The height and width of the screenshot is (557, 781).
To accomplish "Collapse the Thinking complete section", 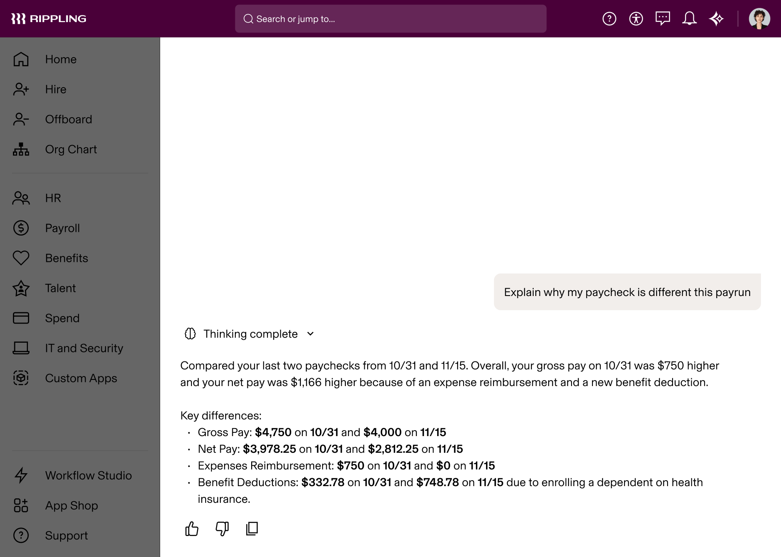I will [x=310, y=334].
